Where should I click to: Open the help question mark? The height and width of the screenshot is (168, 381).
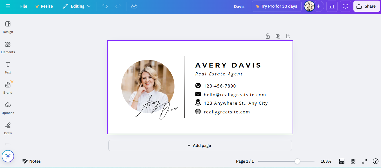pos(375,161)
